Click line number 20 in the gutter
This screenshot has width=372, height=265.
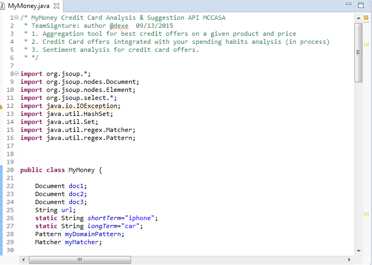tap(10, 170)
